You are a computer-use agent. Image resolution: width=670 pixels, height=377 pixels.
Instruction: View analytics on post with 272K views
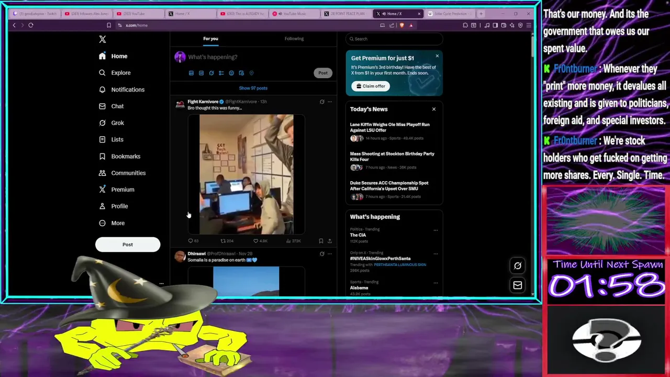click(294, 241)
